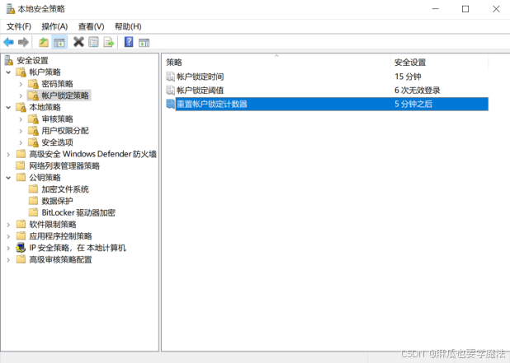The width and height of the screenshot is (510, 363).
Task: Click the 加密文件系统 folder icon
Action: pyautogui.click(x=33, y=189)
